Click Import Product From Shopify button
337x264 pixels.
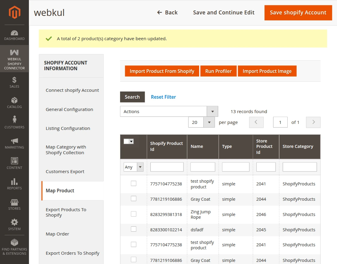pos(162,71)
